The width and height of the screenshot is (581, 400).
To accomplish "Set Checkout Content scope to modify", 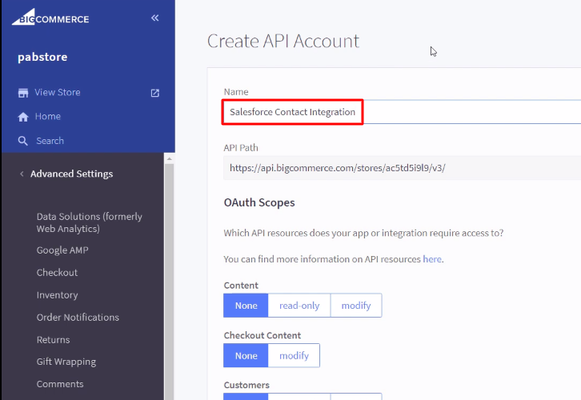I will pyautogui.click(x=294, y=355).
